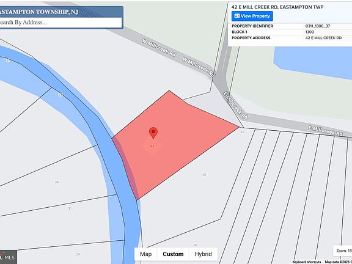Switch to the Map view tab

click(145, 254)
